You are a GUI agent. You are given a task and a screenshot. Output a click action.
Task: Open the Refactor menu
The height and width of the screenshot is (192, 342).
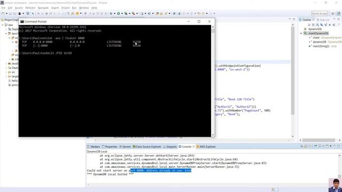coord(30,8)
